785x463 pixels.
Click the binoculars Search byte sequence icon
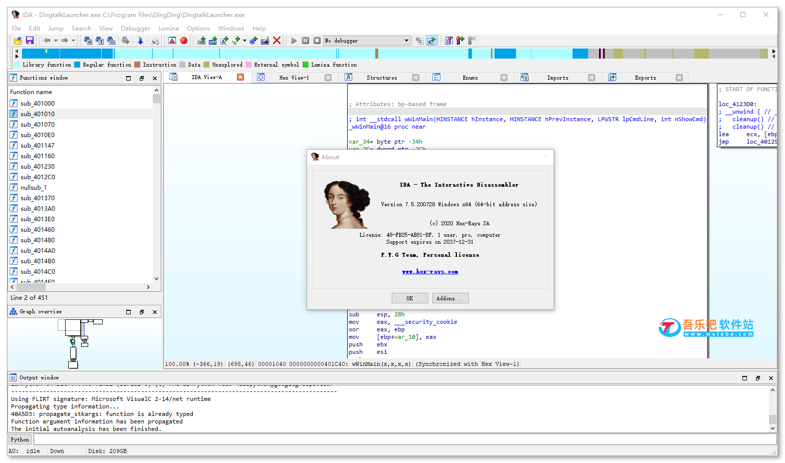(x=111, y=41)
